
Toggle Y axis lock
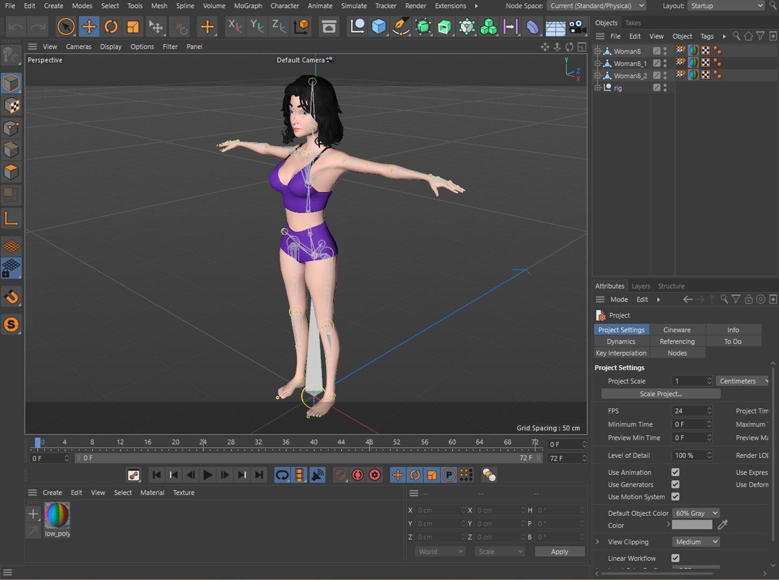pyautogui.click(x=257, y=26)
